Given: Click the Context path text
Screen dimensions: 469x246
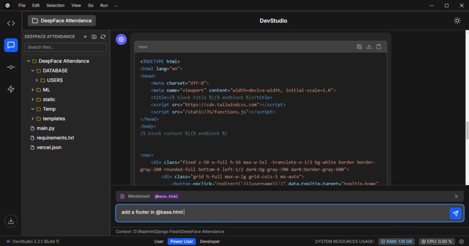Looking at the screenshot, I should point(170,231).
